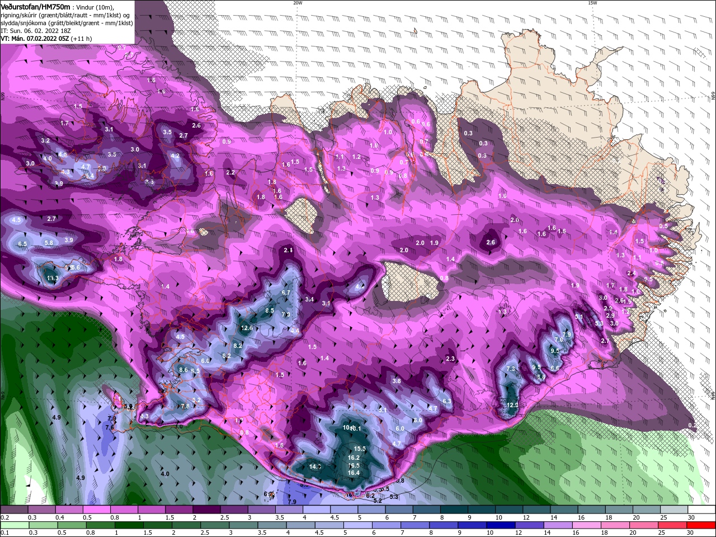The height and width of the screenshot is (537, 716).
Task: Click the 0.1 label in the rain legend
Action: point(4,533)
